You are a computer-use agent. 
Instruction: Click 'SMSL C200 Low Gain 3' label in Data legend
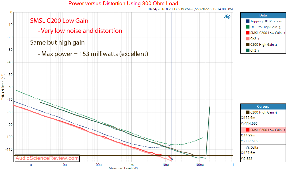[x=268, y=33]
